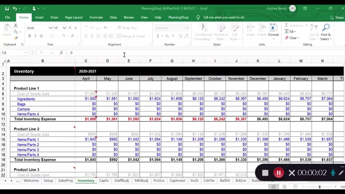Click the Cut scissors icon
Viewport: 345px width, 194px height.
coord(16,25)
